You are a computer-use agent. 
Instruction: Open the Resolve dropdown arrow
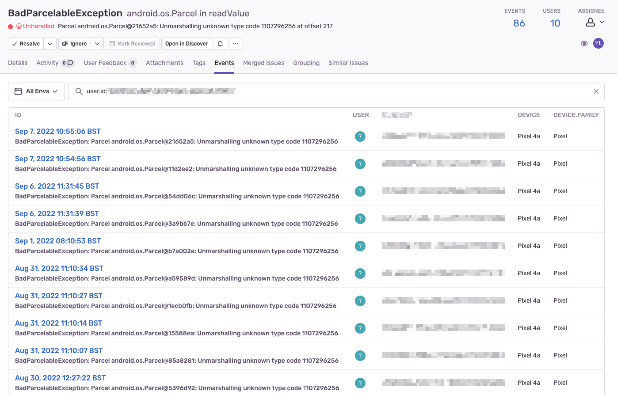click(x=50, y=43)
